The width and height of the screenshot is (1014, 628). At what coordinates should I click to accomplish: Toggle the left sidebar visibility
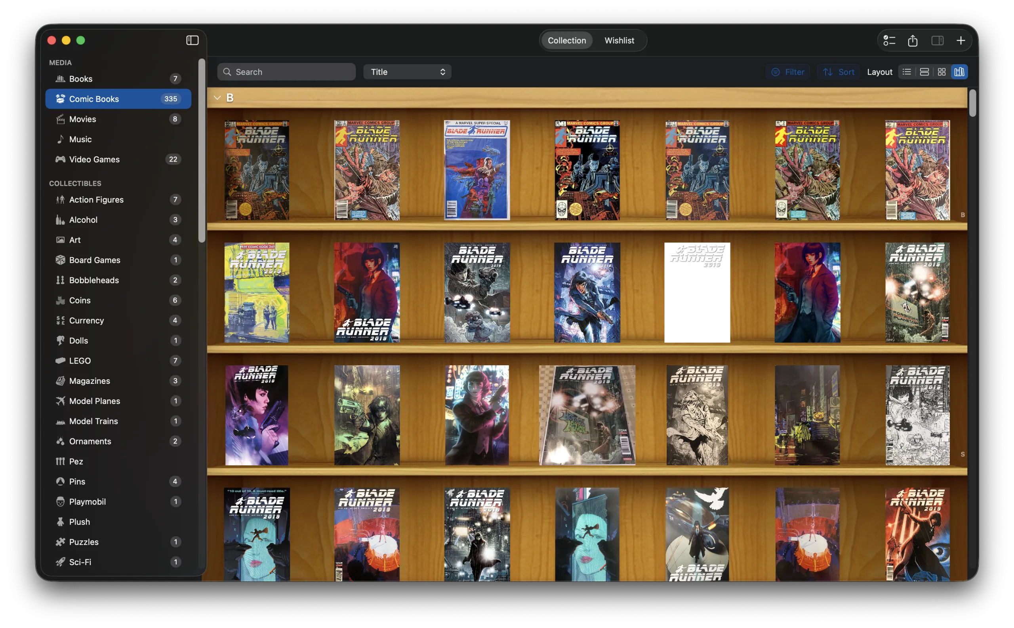(192, 40)
